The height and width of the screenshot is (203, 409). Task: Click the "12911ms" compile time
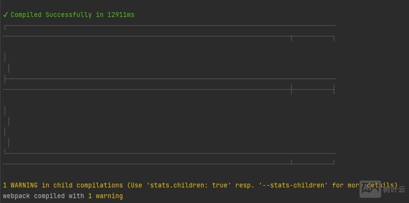(121, 15)
